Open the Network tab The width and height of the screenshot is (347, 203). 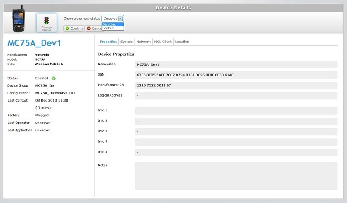pyautogui.click(x=144, y=42)
